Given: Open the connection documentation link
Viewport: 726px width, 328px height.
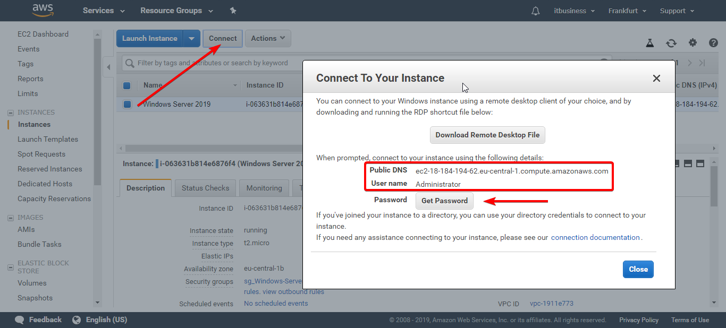Looking at the screenshot, I should (x=595, y=237).
